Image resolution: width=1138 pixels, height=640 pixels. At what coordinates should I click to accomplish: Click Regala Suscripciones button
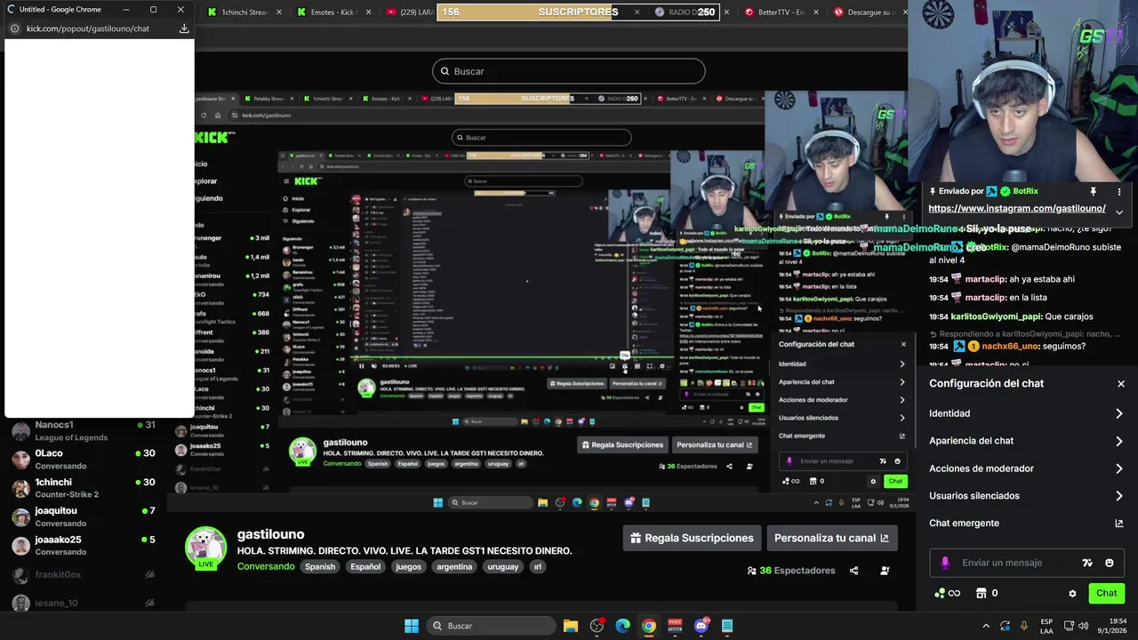(x=692, y=538)
